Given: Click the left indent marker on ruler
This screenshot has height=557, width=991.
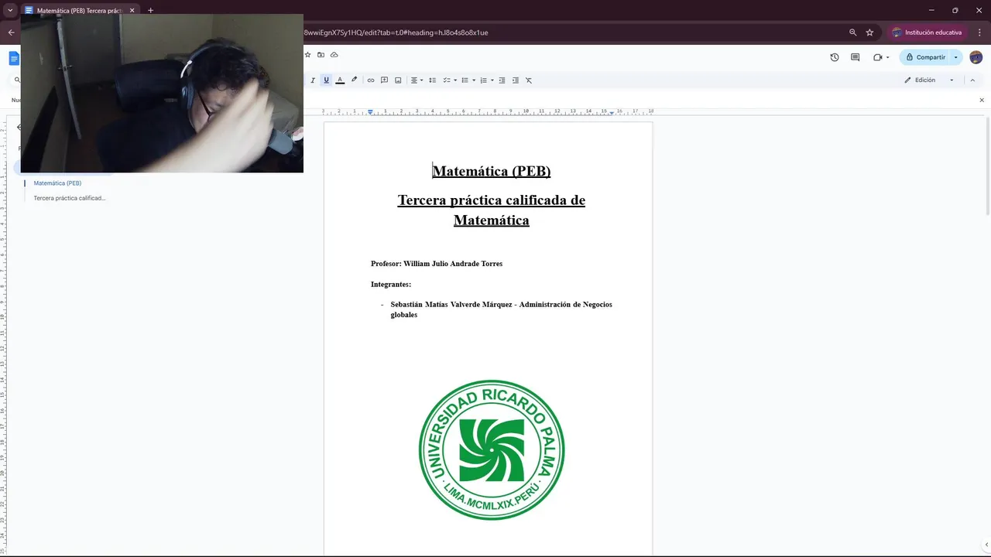Looking at the screenshot, I should [x=370, y=113].
